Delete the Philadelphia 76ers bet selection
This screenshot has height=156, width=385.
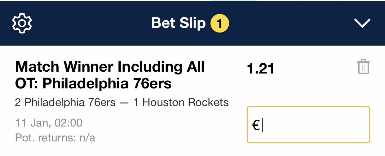363,66
